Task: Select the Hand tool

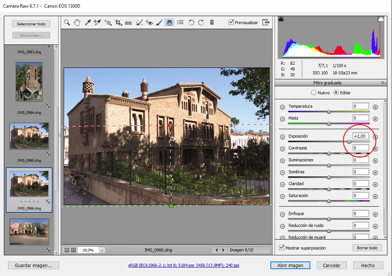Action: [x=77, y=23]
